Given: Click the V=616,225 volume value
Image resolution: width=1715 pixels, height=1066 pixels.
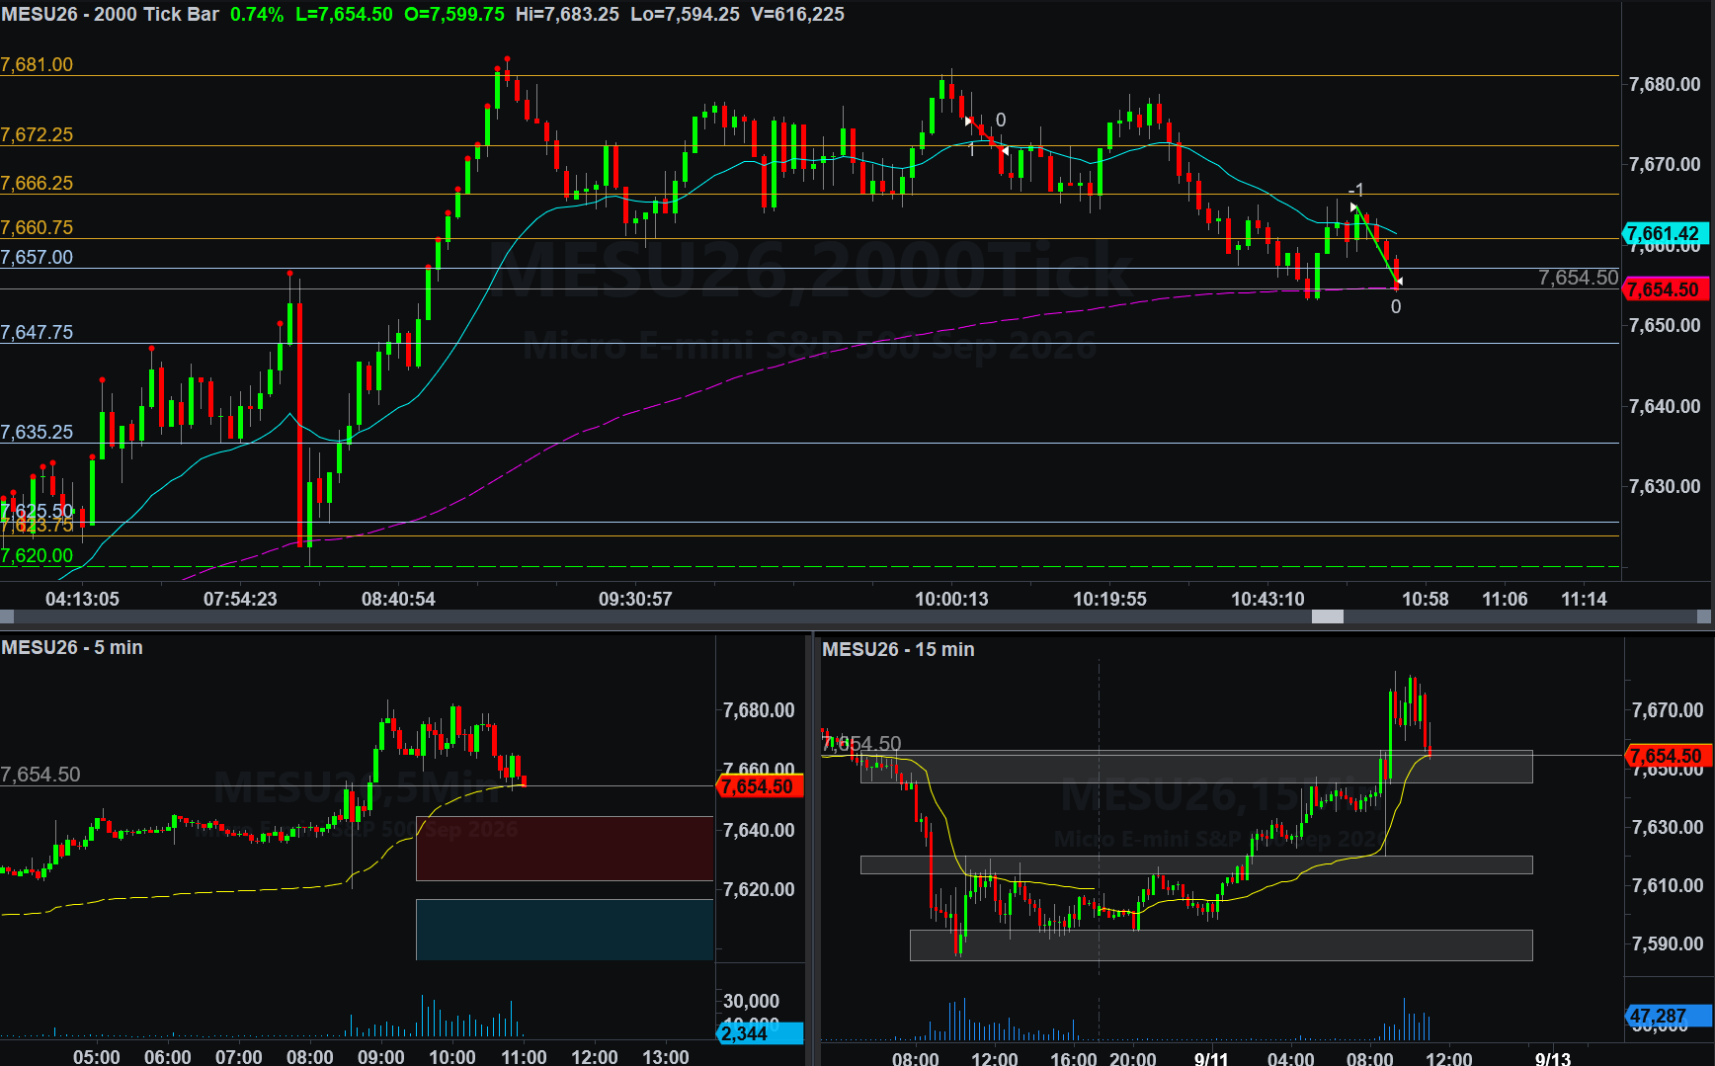Looking at the screenshot, I should [797, 14].
